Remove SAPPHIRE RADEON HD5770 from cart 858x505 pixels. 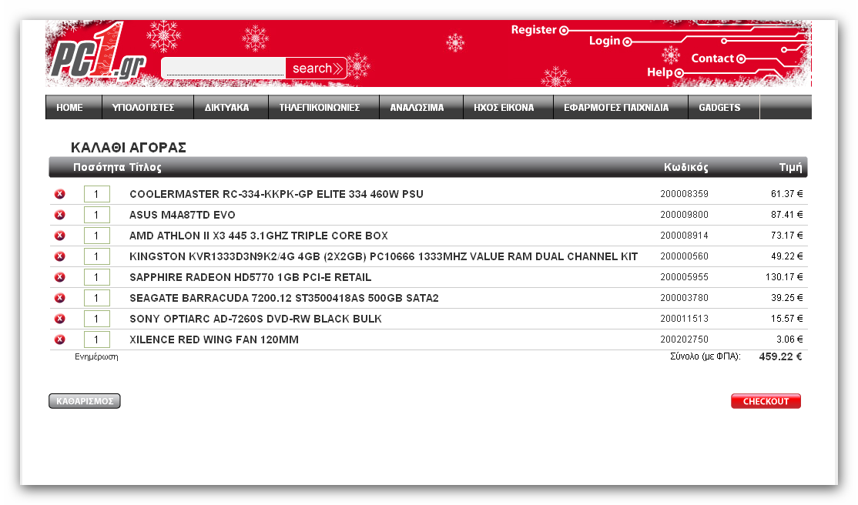59,277
